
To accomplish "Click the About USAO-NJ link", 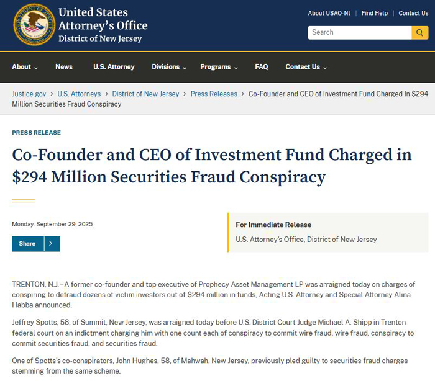I will 331,13.
